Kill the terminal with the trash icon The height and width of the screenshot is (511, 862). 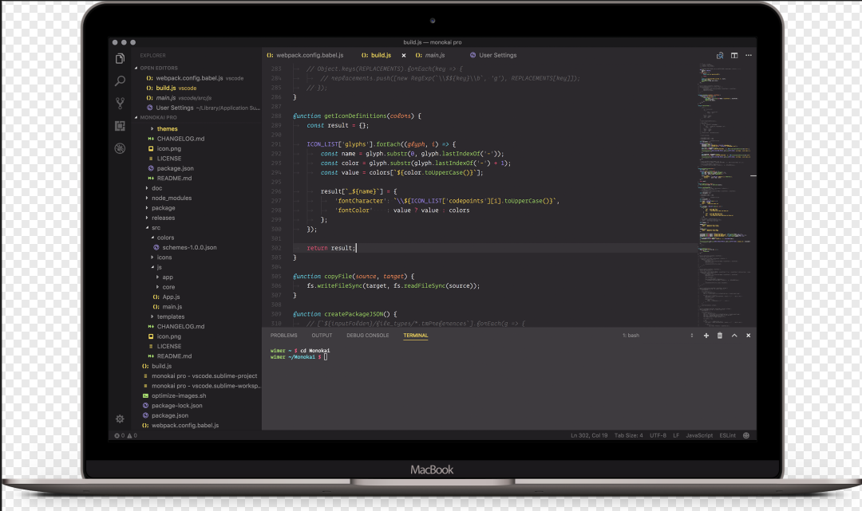(720, 336)
